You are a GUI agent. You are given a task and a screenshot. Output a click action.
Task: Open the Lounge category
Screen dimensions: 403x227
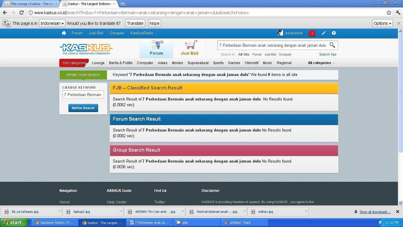98,63
